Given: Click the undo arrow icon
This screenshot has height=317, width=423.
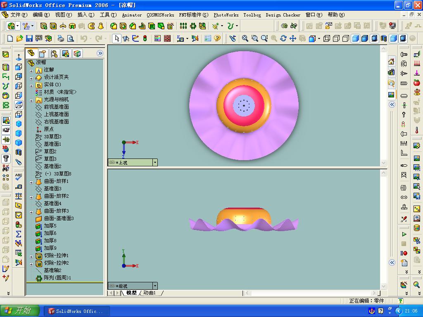Looking at the screenshot, I should click(83, 38).
